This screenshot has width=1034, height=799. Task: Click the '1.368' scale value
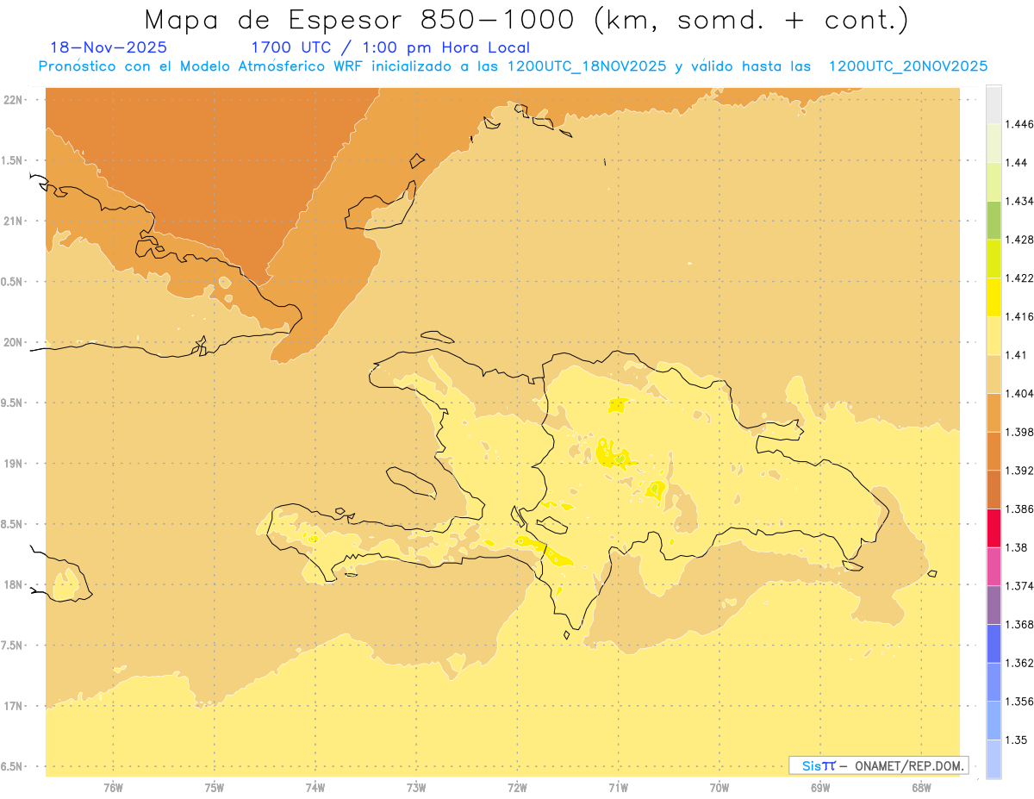[1018, 624]
